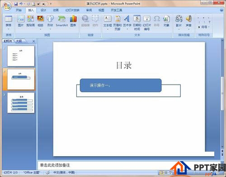Switch to the 开发工具 ribbon tab
The width and height of the screenshot is (226, 177).
point(116,10)
